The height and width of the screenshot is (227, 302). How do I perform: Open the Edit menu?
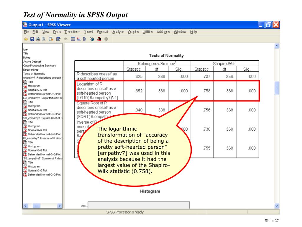(x=35, y=32)
